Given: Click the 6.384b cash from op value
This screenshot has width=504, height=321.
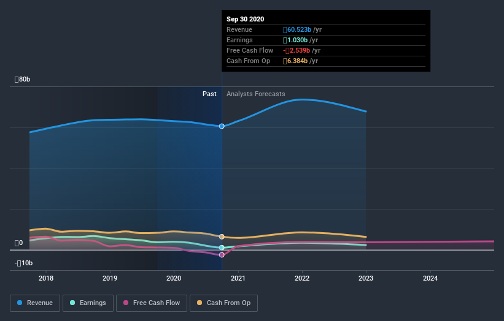Looking at the screenshot, I should point(295,61).
